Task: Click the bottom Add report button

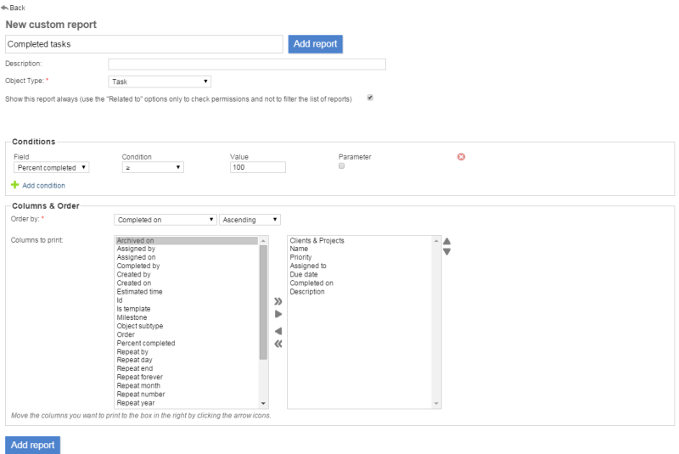Action: coord(33,445)
